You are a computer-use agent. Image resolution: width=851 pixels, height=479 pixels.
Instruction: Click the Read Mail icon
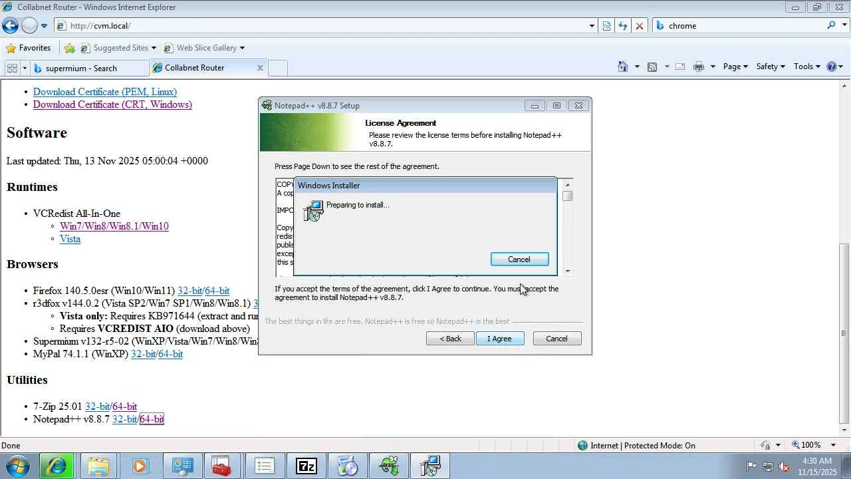[x=680, y=67]
